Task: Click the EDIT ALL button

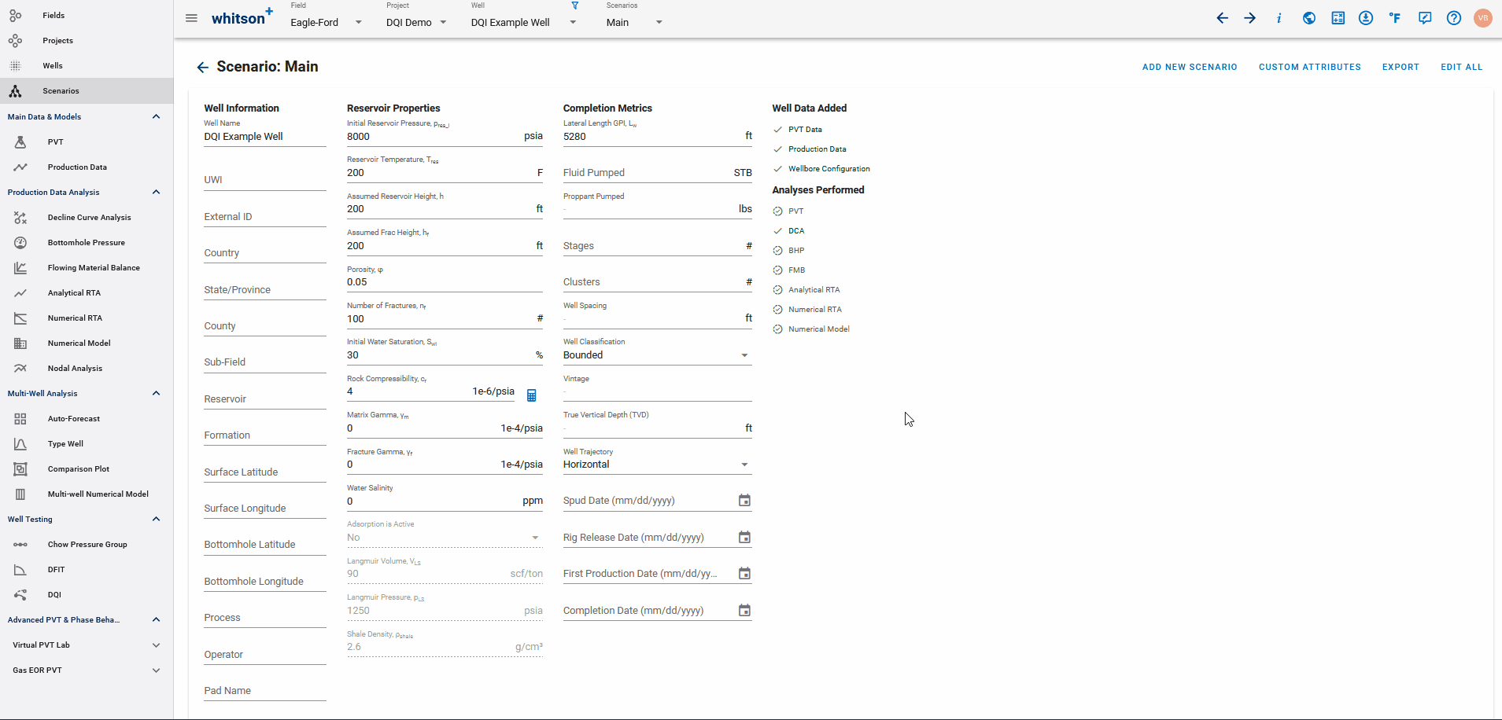Action: 1461,68
